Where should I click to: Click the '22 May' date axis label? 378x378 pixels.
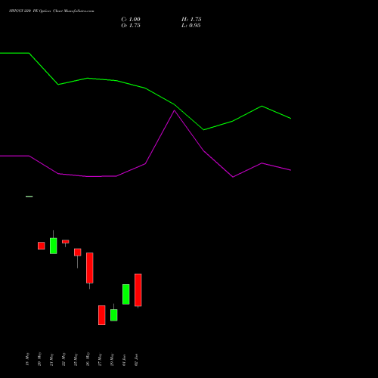tap(64, 359)
